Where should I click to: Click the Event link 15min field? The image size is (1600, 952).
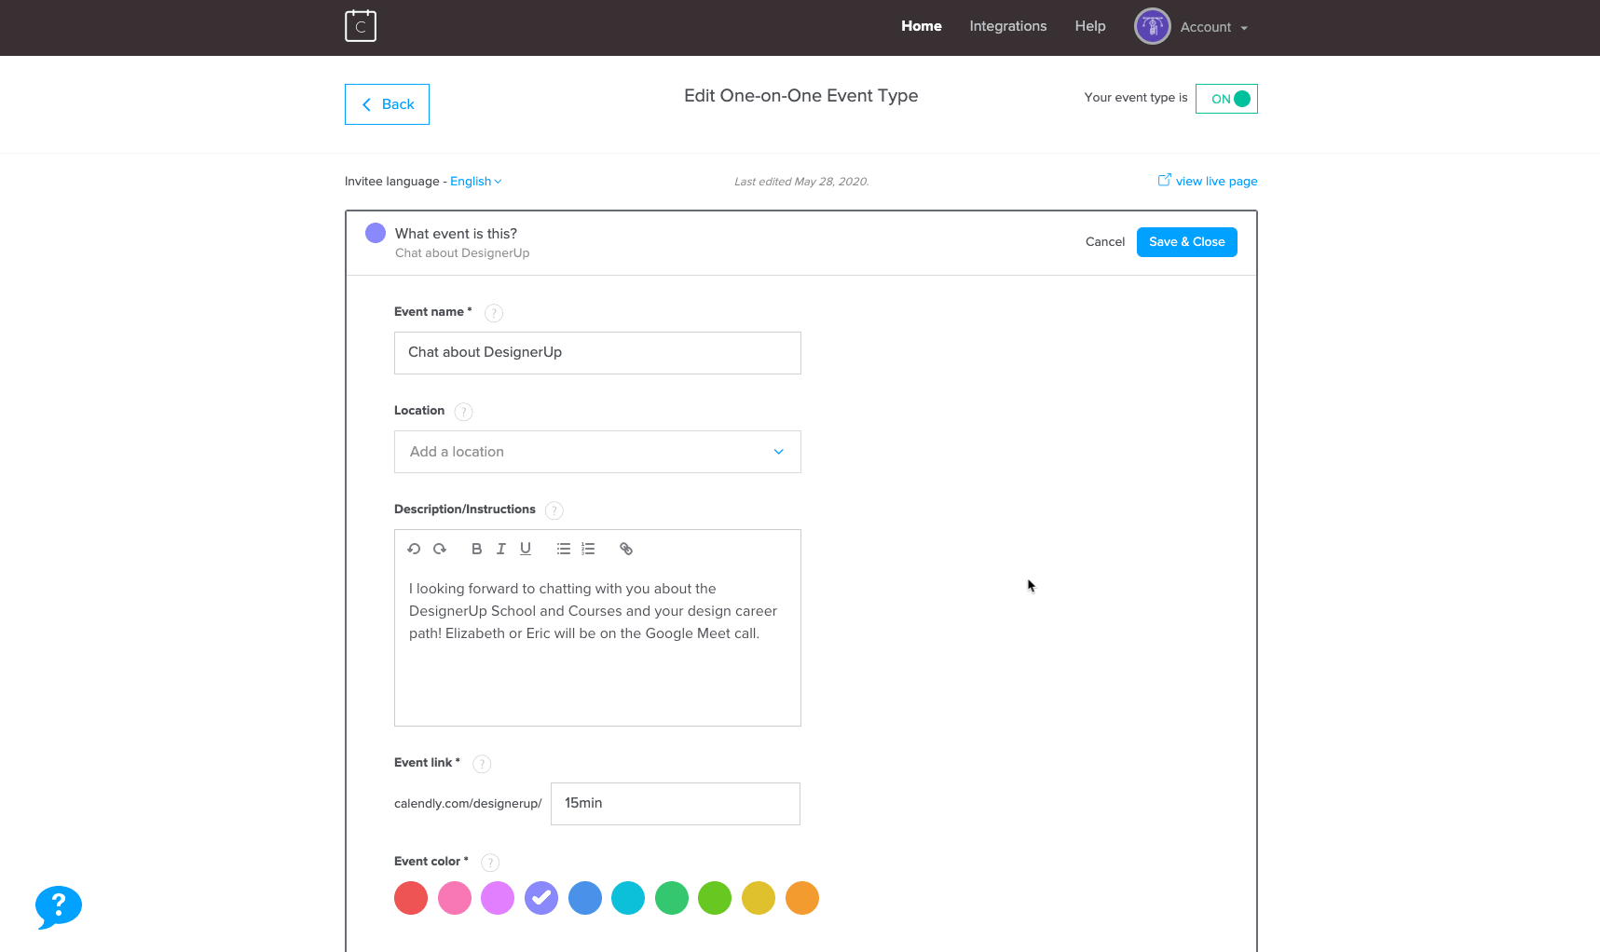point(676,804)
